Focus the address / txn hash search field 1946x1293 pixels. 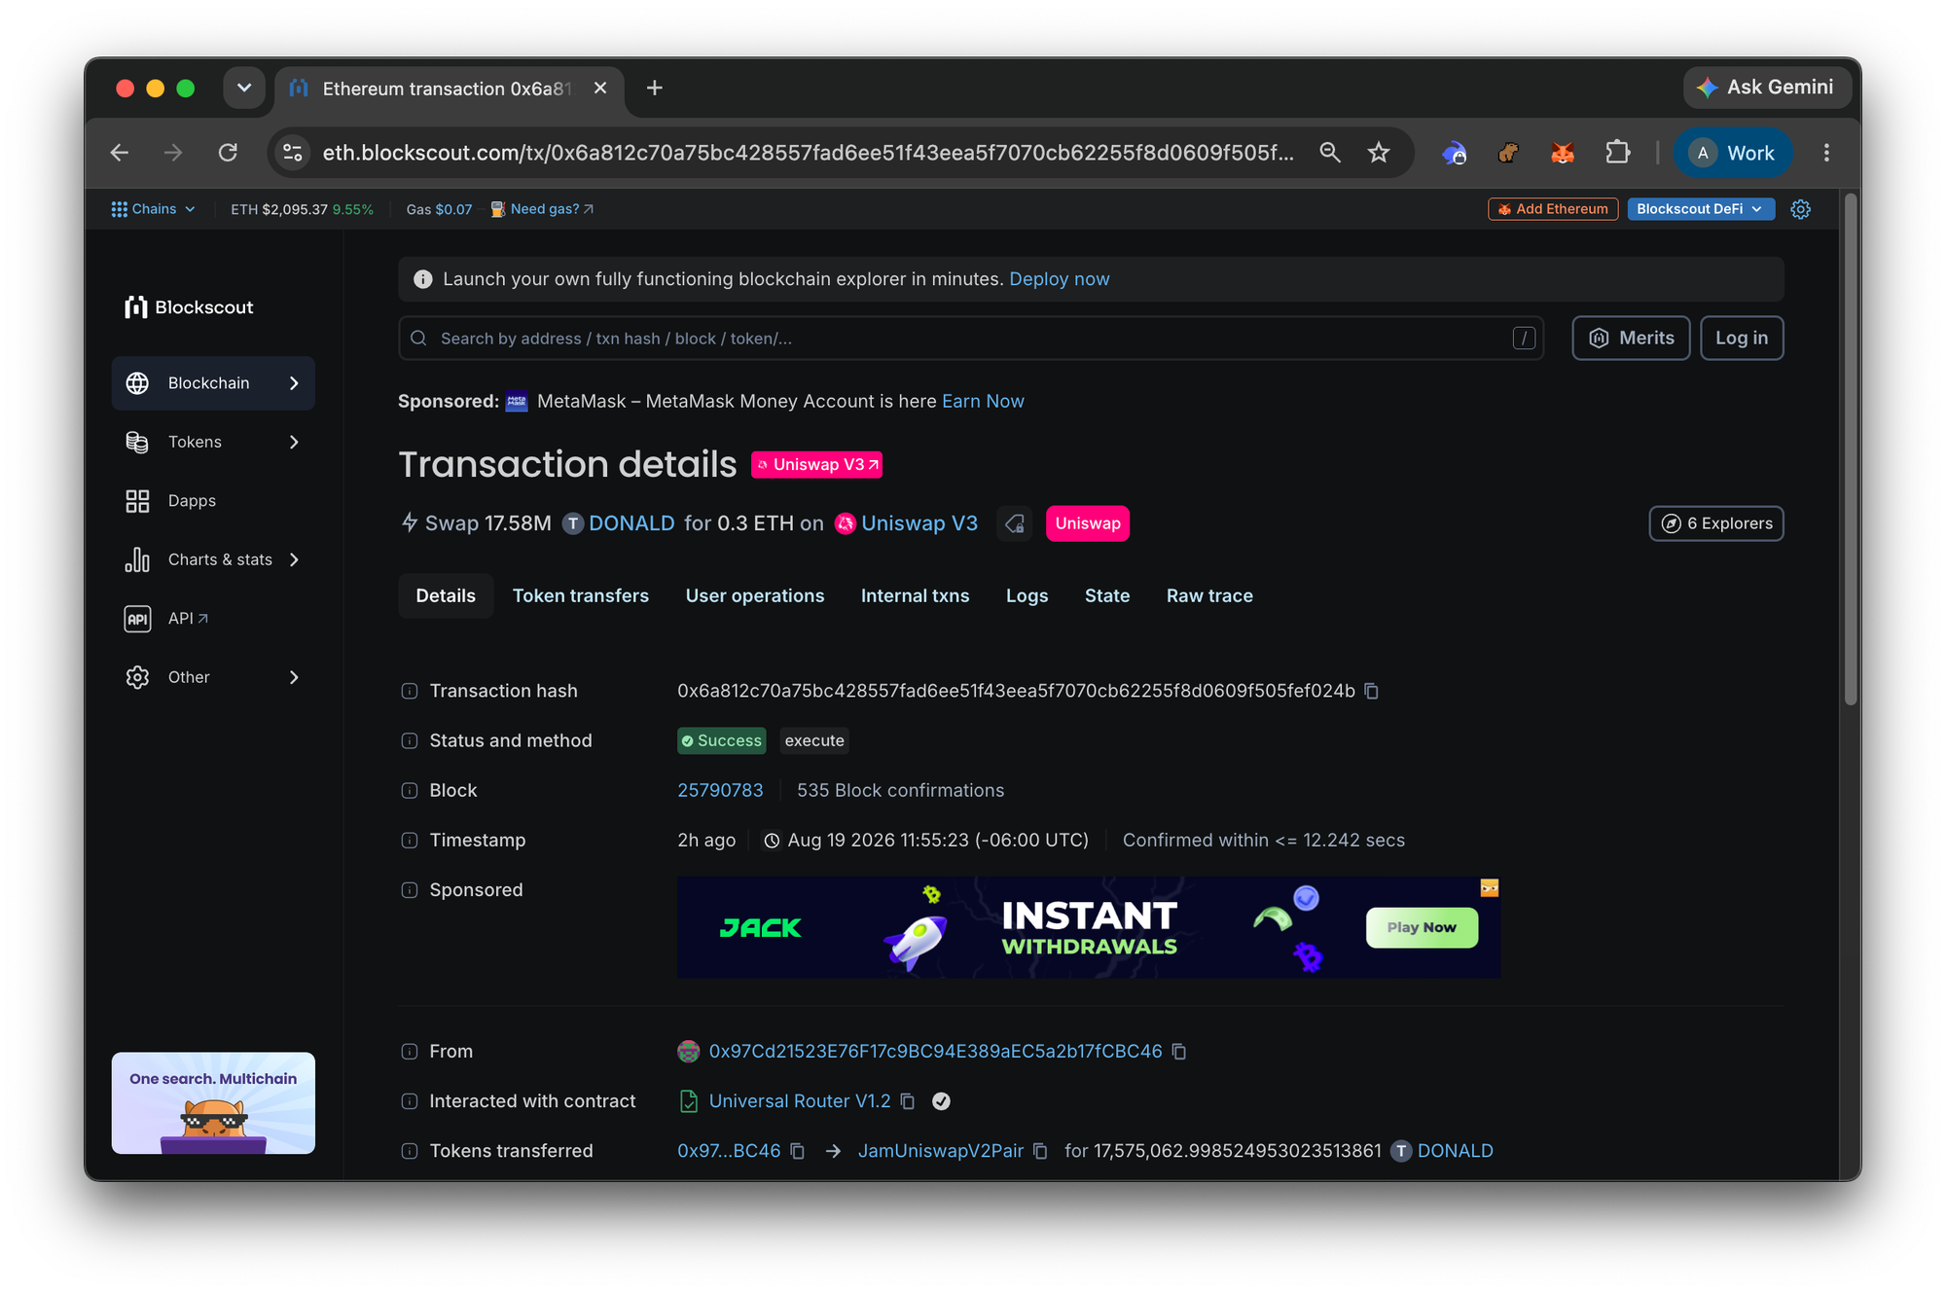[x=970, y=339]
